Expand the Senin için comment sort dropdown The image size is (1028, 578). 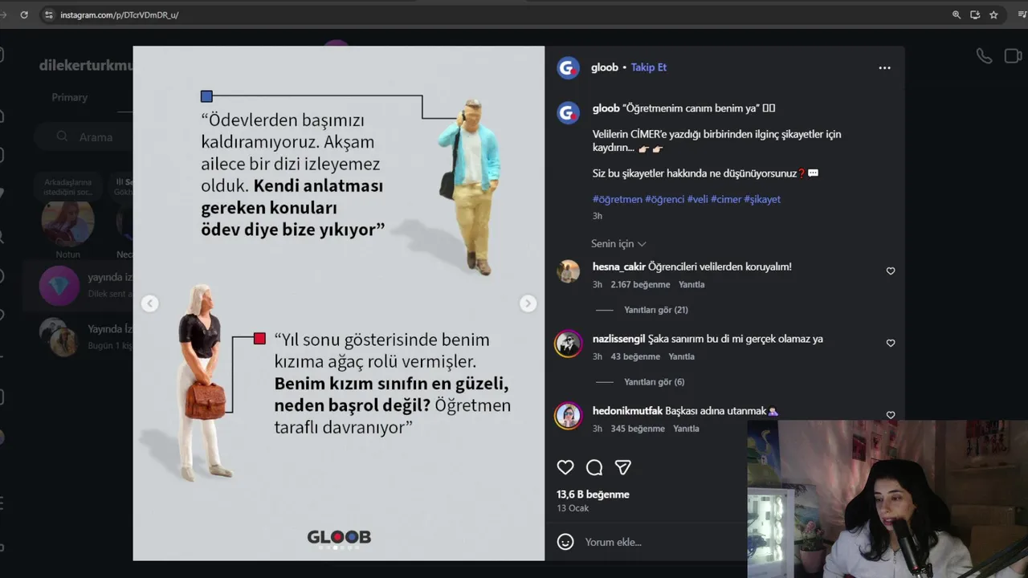pyautogui.click(x=618, y=244)
